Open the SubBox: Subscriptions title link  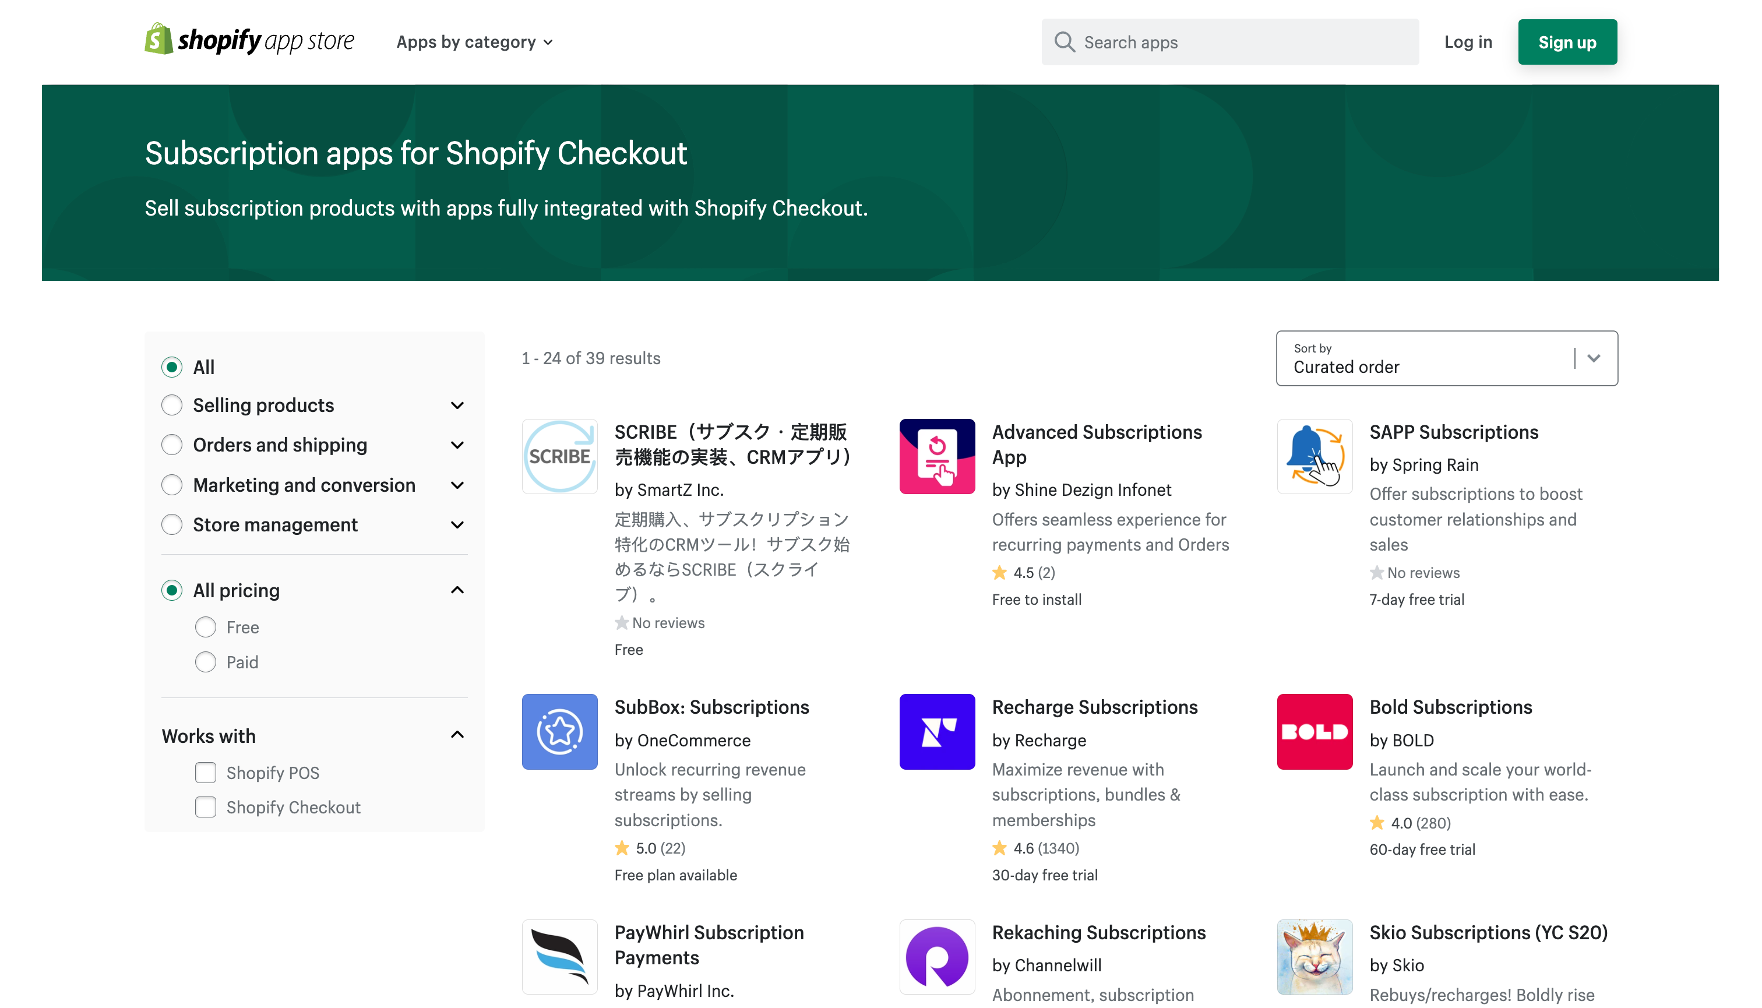tap(711, 707)
